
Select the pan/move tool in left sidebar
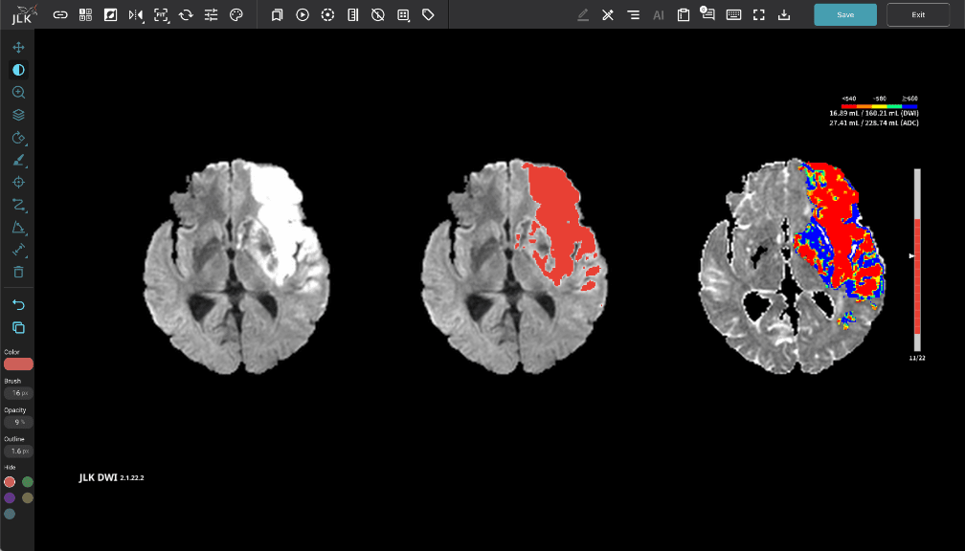pyautogui.click(x=18, y=47)
